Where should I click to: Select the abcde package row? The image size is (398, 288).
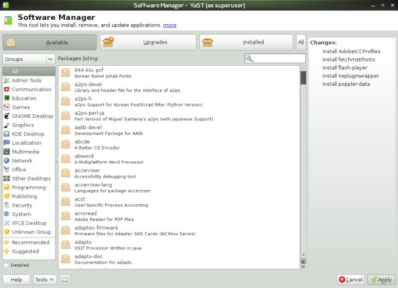click(x=179, y=145)
